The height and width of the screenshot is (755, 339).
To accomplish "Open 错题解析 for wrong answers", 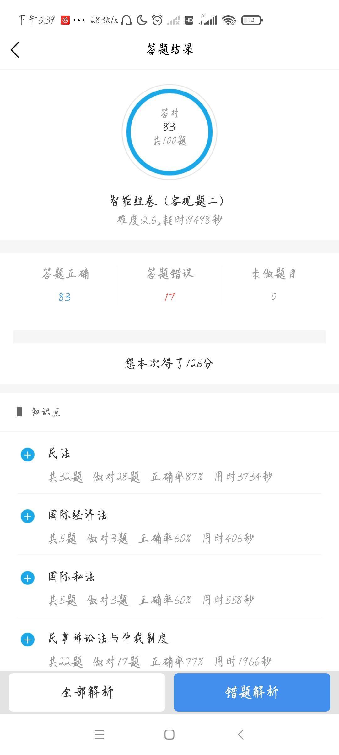I will pyautogui.click(x=252, y=692).
